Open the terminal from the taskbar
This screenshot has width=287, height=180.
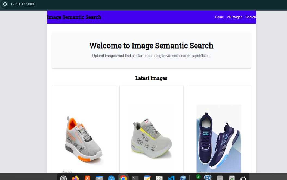point(135,178)
